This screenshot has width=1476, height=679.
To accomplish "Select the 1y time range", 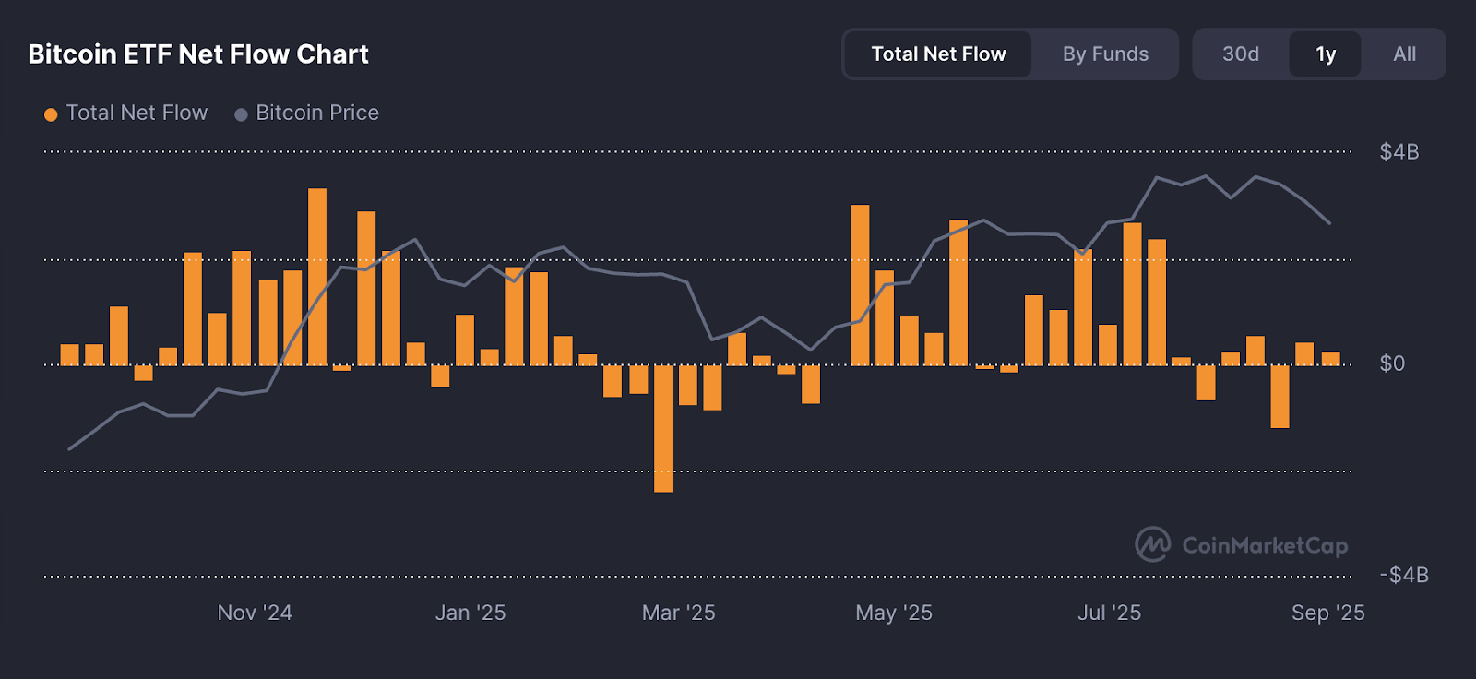I will coord(1326,54).
